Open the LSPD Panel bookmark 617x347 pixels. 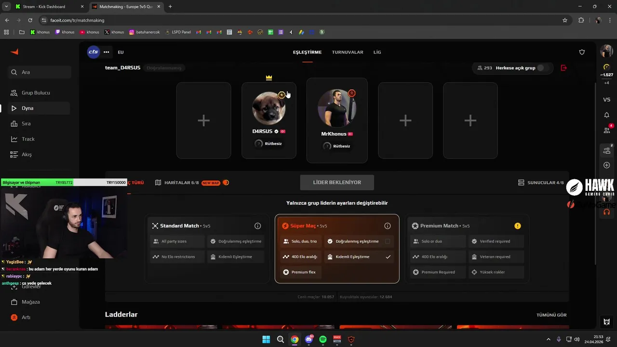178,32
